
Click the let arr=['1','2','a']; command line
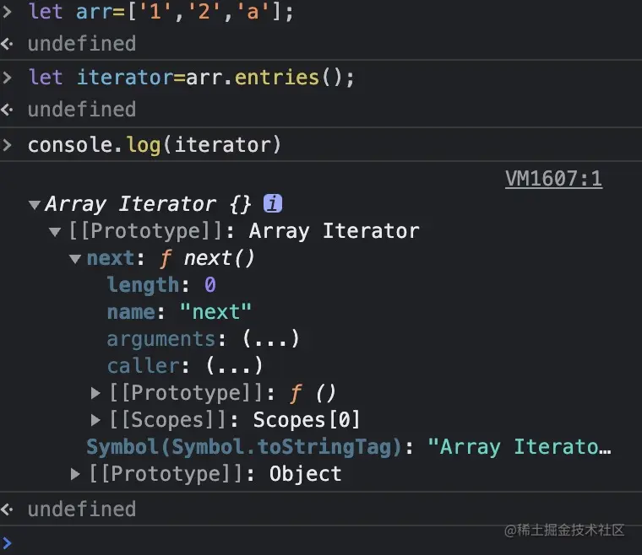point(160,11)
